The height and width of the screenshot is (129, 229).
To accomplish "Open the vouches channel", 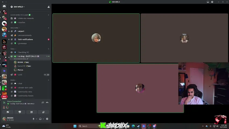I will (30, 22).
